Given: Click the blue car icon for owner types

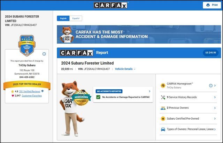Looking at the screenshot, I should pos(163,129).
